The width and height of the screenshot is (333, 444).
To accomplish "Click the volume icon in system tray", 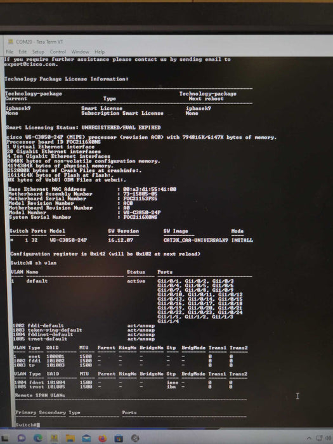I will [x=329, y=438].
